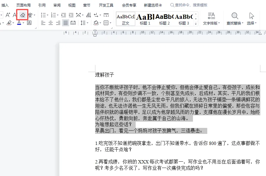
Task: Open the shading color dropdown arrow
Action: 100,23
